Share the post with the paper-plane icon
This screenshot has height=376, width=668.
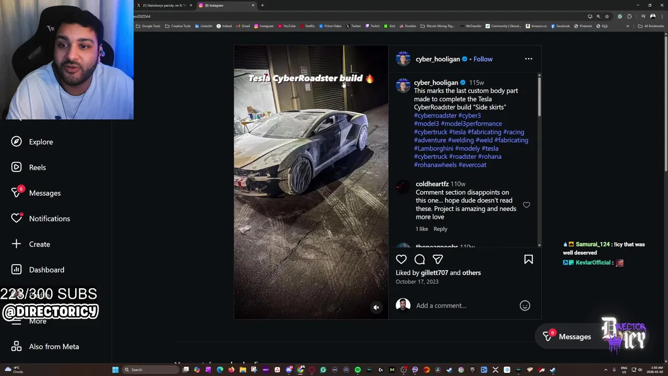coord(438,259)
